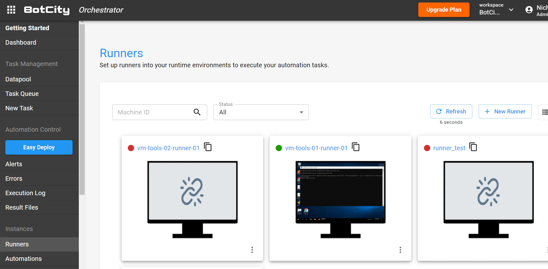Click the sidebar vertical scrollbar
Viewport: 548px width, 269px height.
click(x=82, y=109)
